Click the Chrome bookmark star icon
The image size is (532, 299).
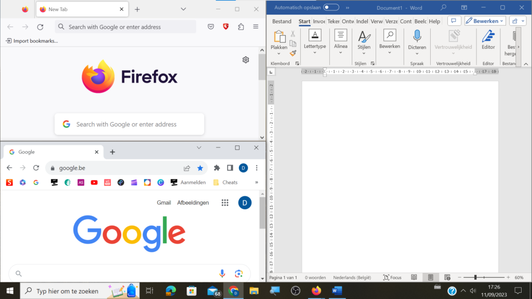click(x=200, y=168)
